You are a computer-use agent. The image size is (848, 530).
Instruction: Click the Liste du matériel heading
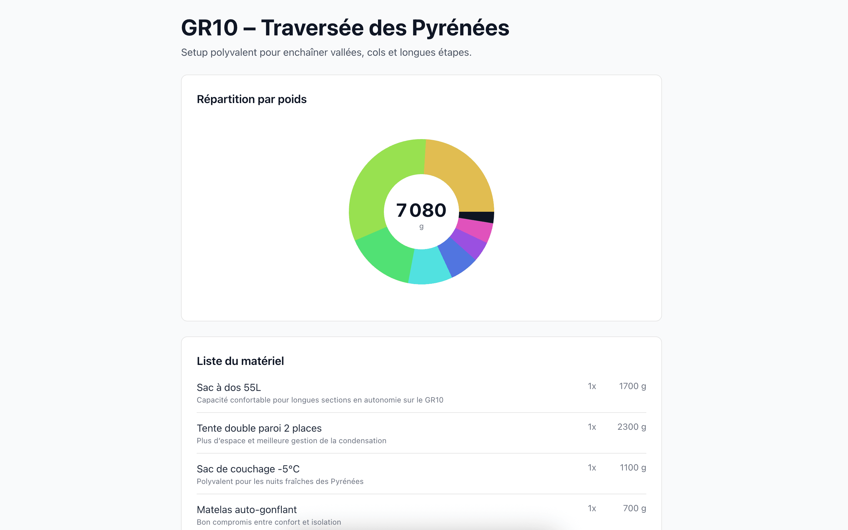[240, 361]
